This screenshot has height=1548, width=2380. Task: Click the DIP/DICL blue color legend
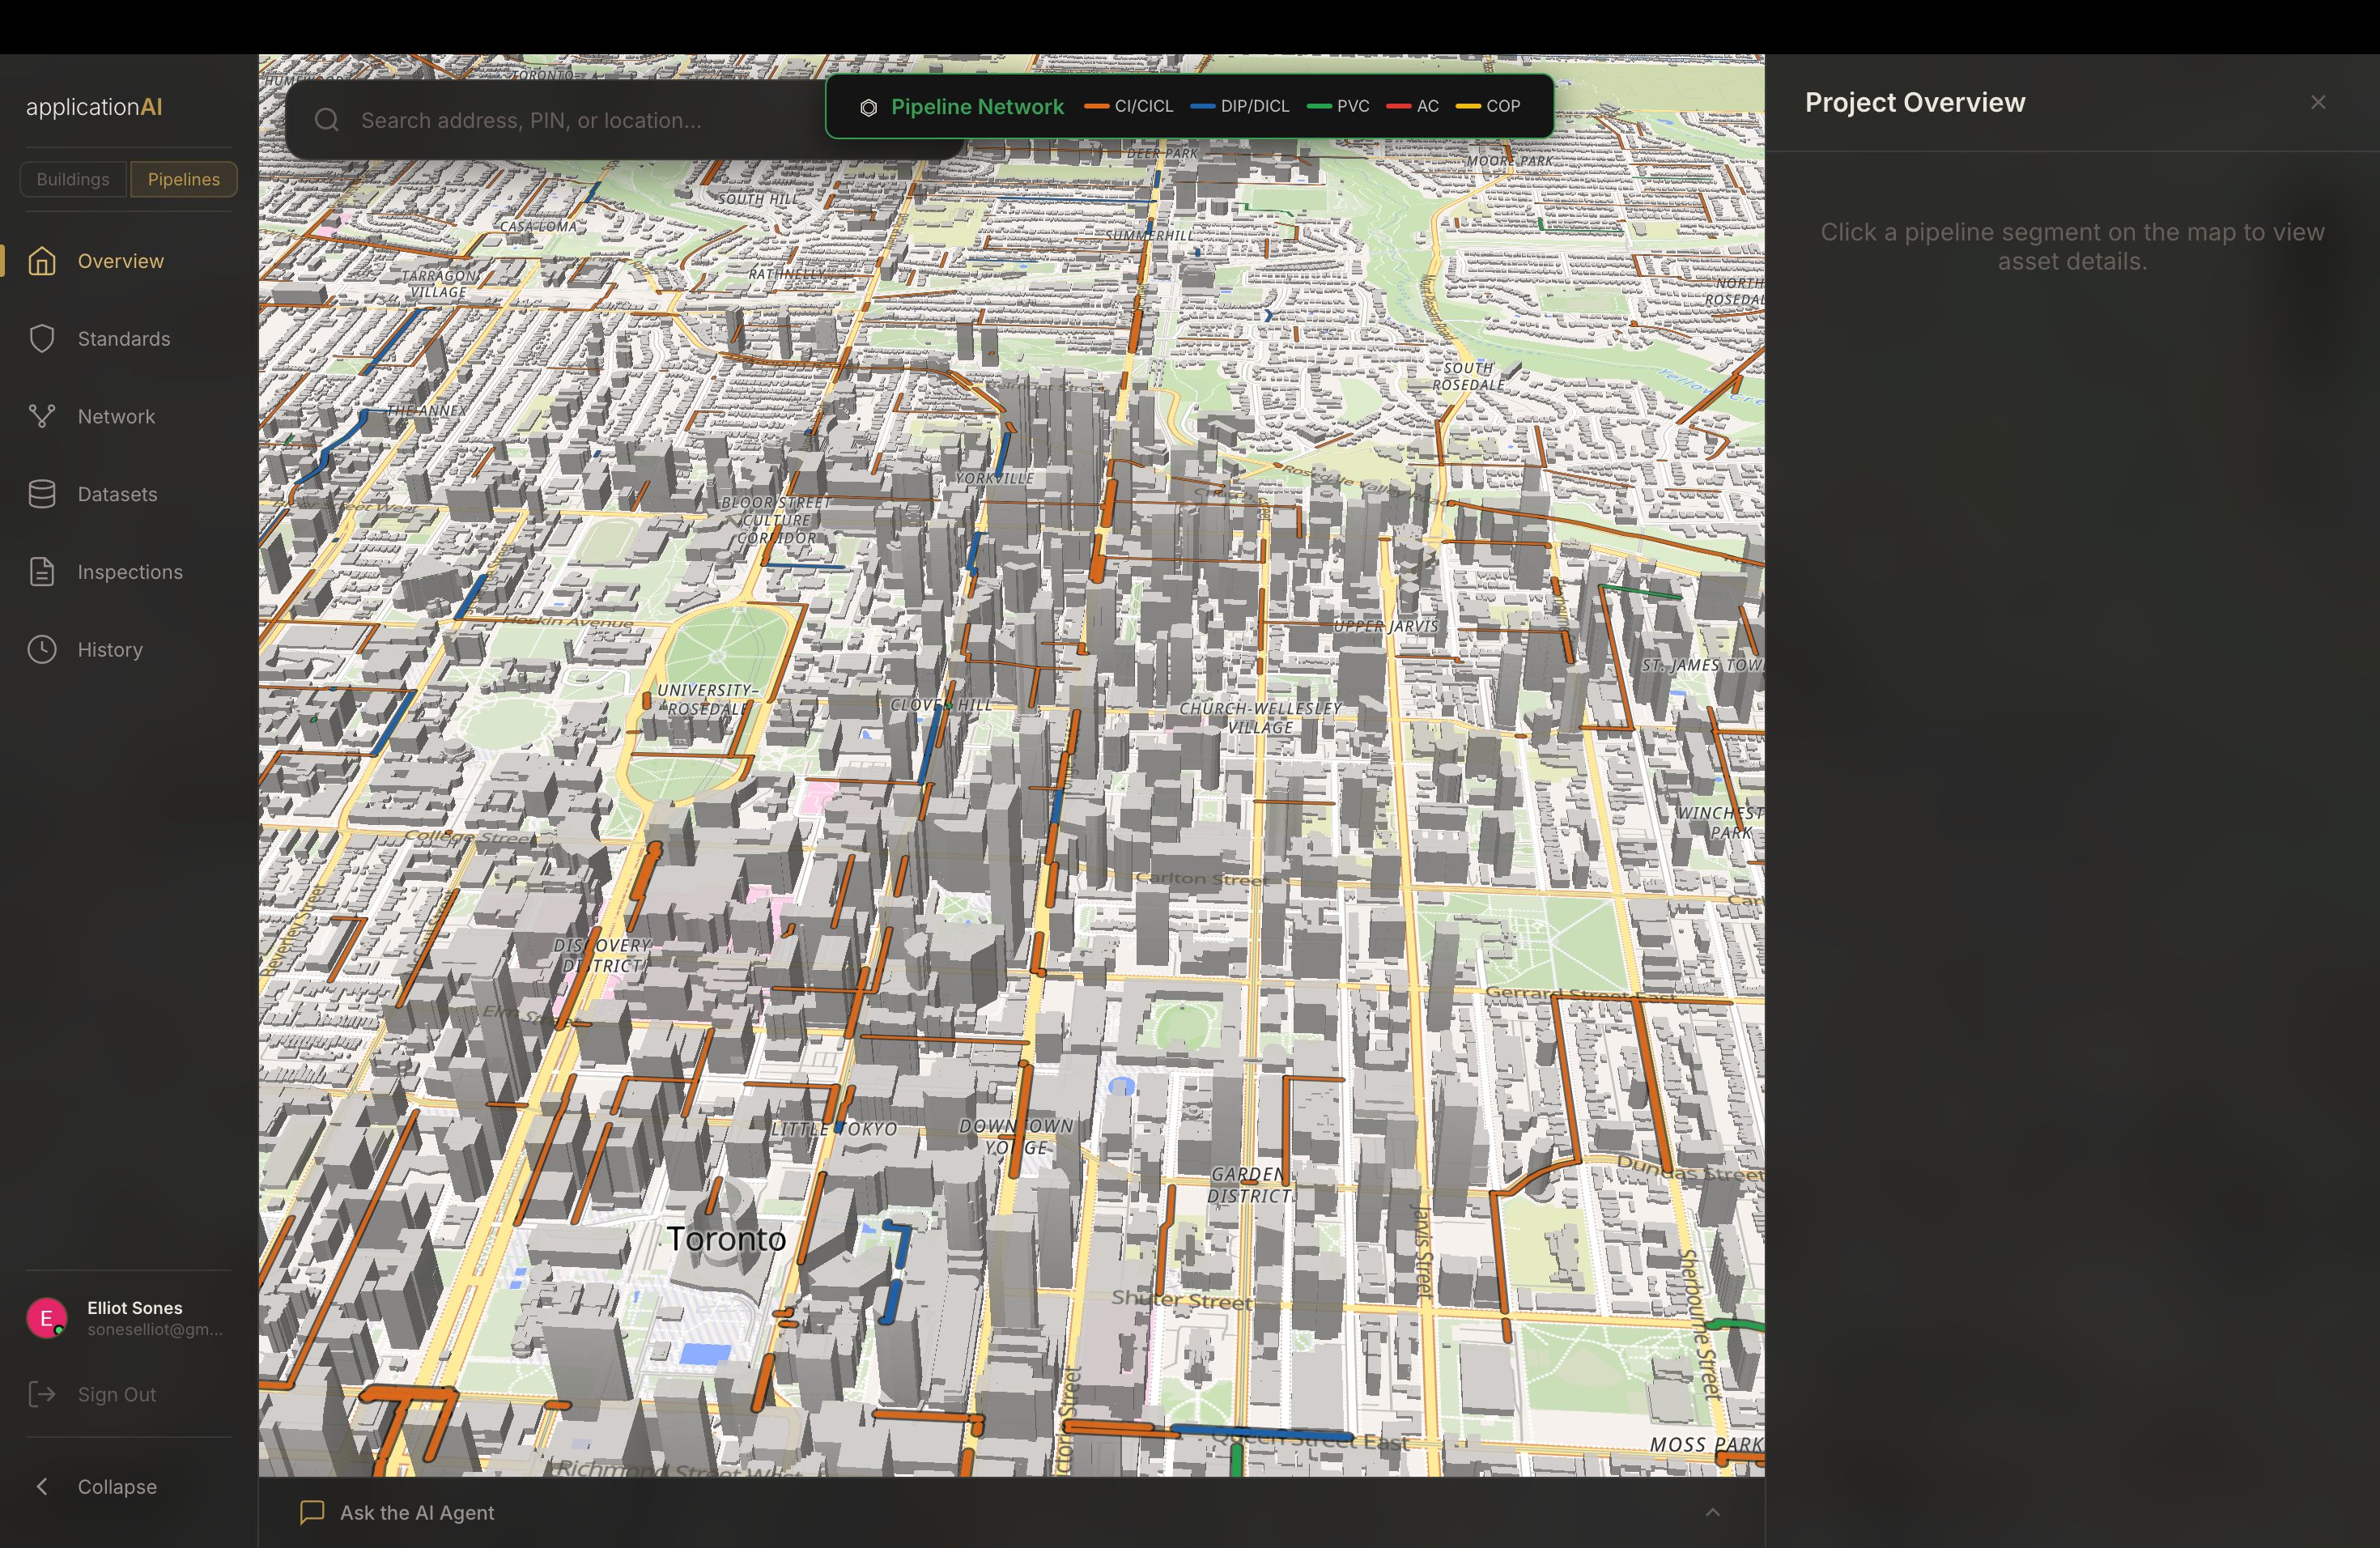click(1204, 106)
